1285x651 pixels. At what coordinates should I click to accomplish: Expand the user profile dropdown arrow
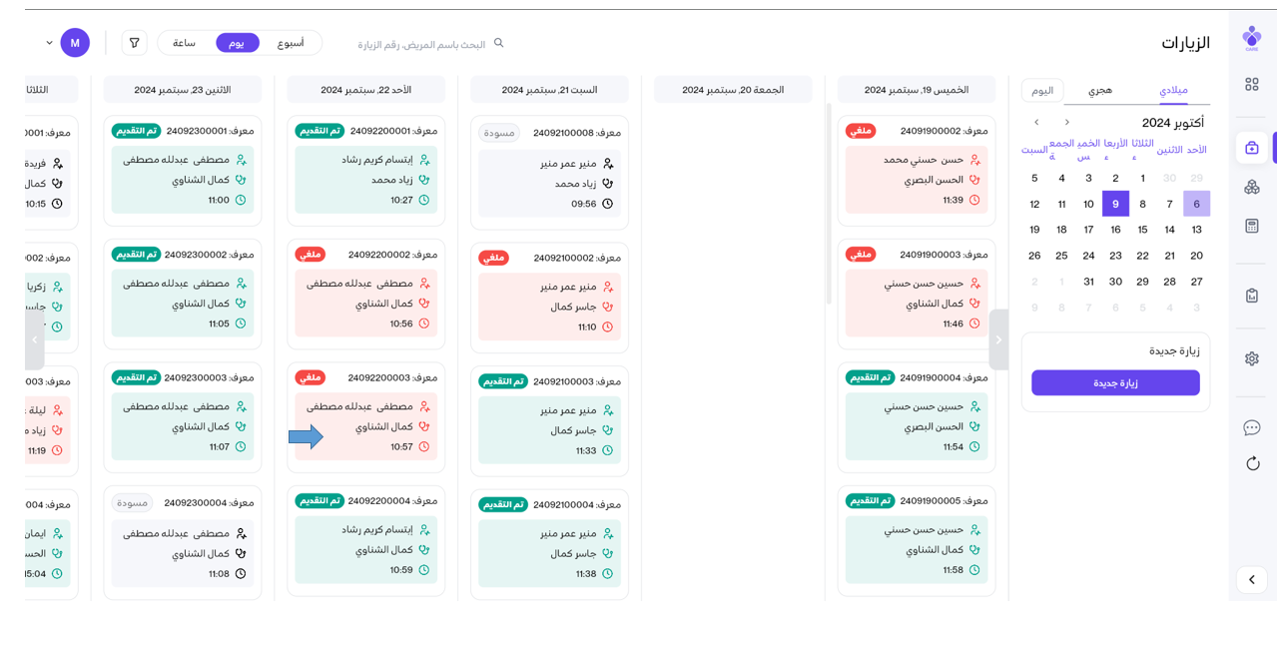coord(49,43)
